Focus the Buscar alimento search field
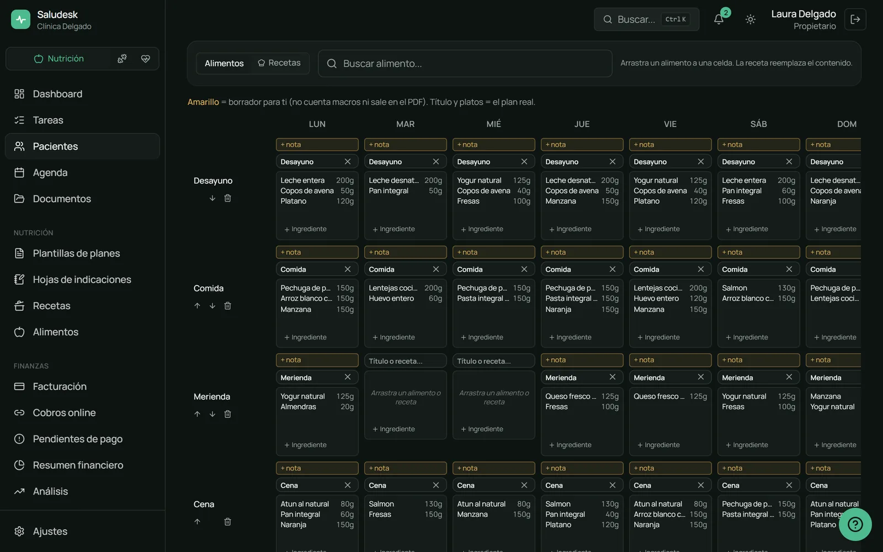 click(x=465, y=63)
